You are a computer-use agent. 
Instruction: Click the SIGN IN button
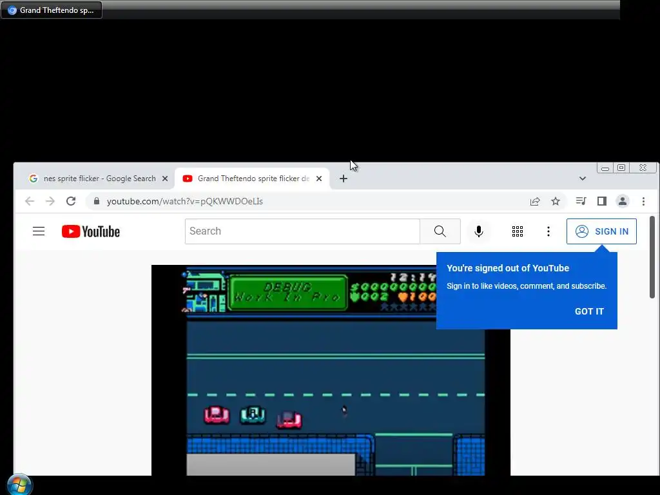[601, 231]
